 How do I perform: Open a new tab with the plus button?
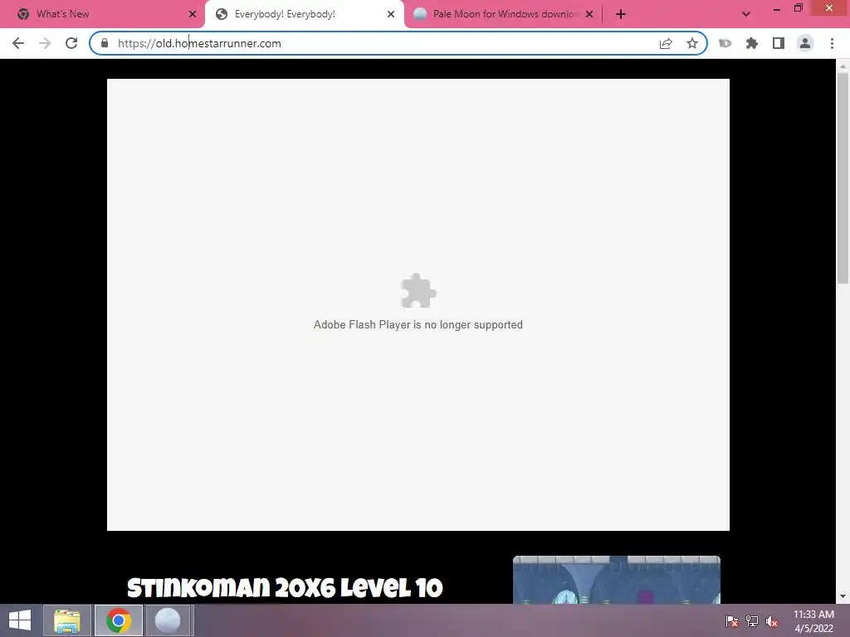[x=621, y=14]
